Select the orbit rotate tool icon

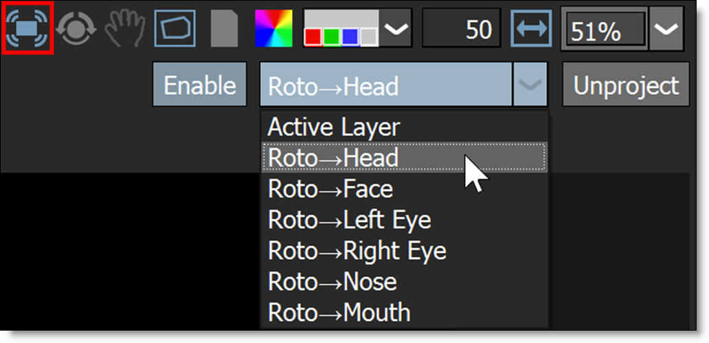(76, 28)
